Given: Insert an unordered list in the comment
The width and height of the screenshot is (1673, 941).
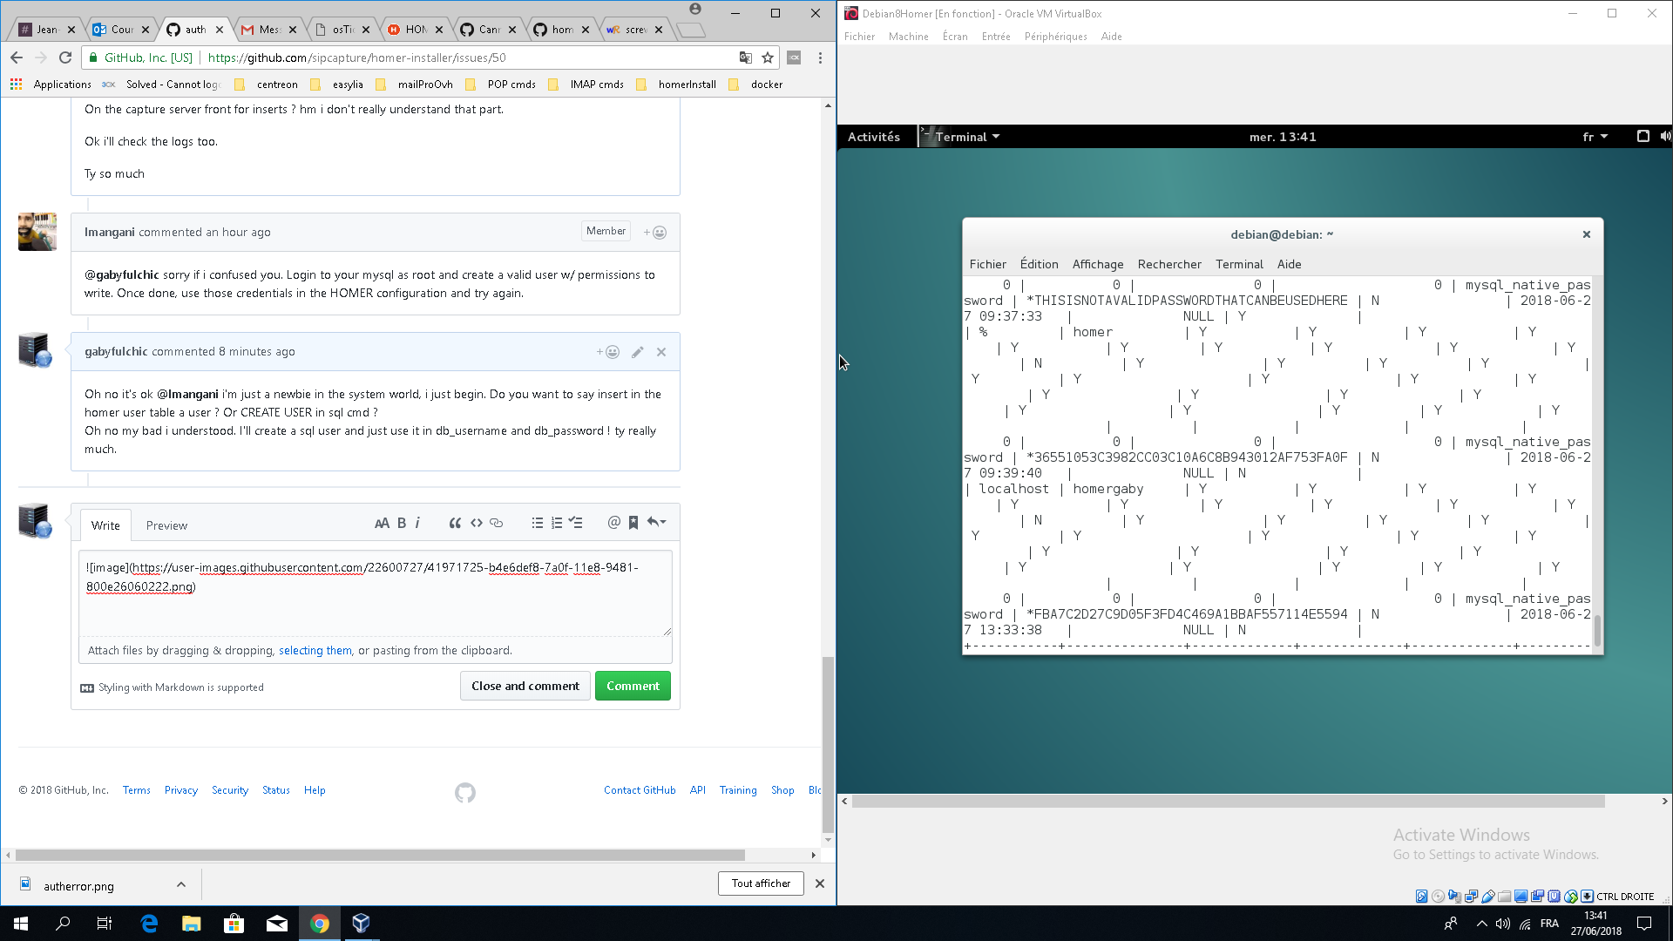Looking at the screenshot, I should point(538,522).
